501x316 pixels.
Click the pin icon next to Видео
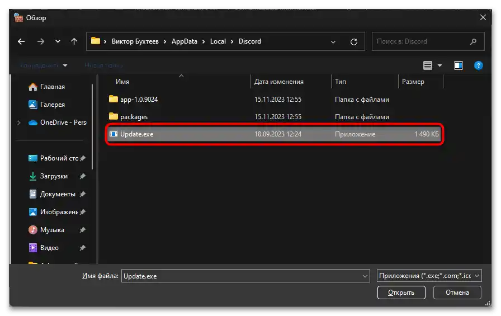coord(82,248)
